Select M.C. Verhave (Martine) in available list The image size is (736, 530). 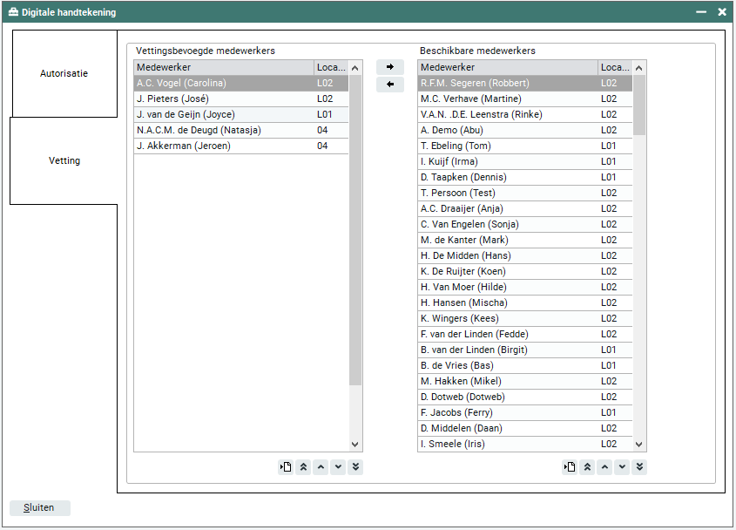(508, 99)
